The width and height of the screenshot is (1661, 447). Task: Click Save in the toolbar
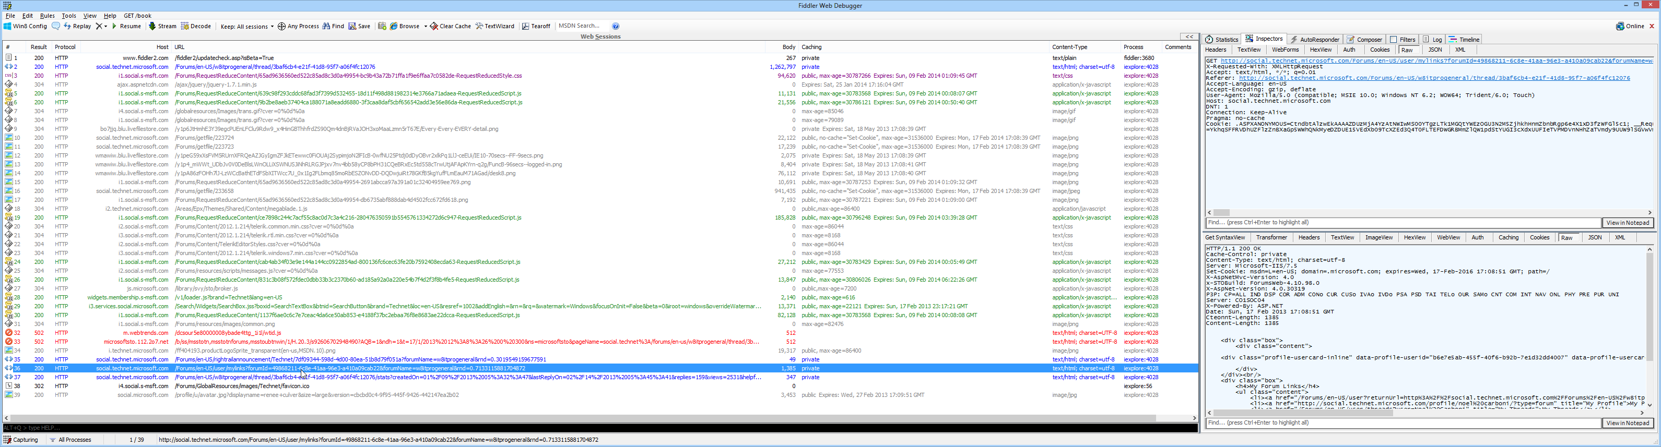[x=360, y=27]
